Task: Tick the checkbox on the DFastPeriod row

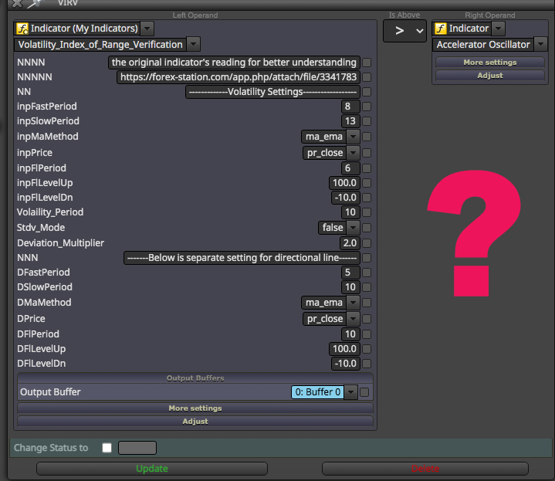Action: 367,273
